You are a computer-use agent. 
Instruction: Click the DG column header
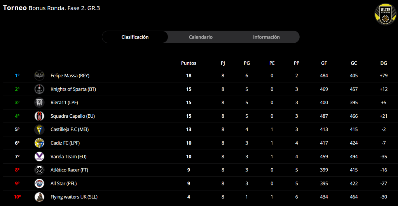click(x=384, y=63)
